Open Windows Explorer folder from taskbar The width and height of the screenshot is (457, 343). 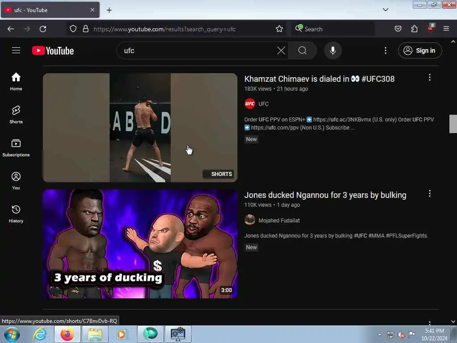(x=95, y=334)
